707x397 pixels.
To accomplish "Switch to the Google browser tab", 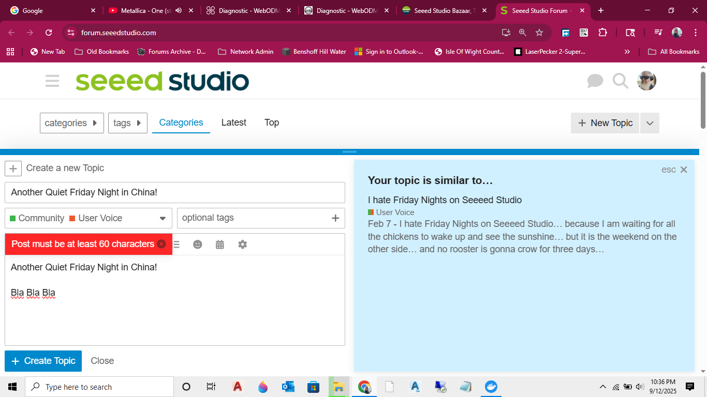I will tap(53, 10).
